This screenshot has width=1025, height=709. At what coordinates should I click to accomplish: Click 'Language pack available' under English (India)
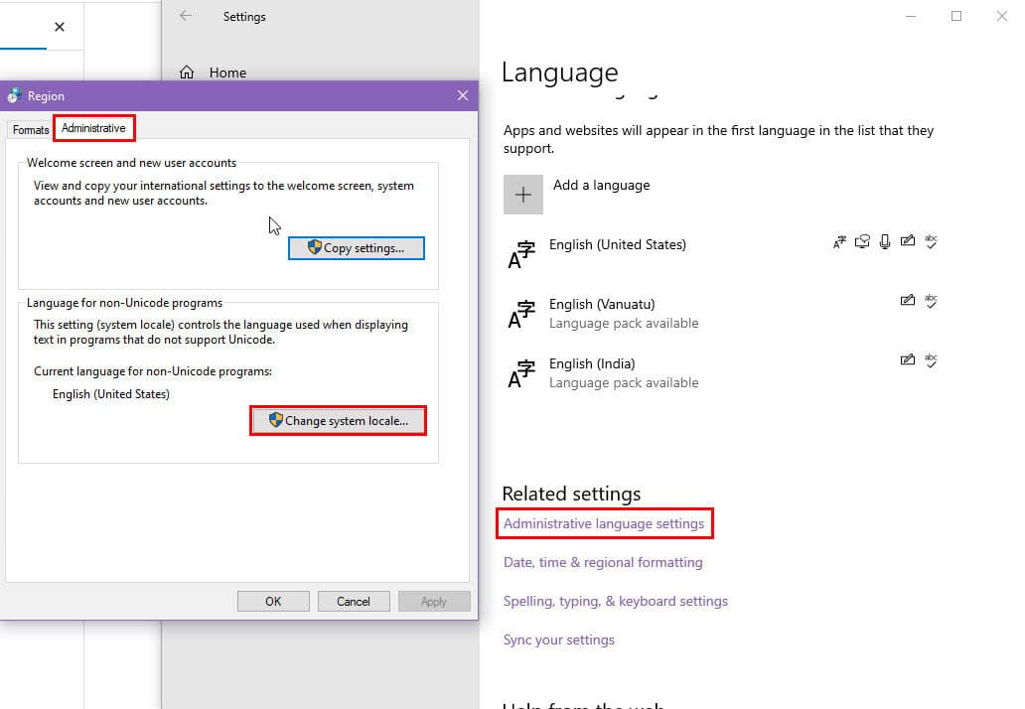pos(624,382)
